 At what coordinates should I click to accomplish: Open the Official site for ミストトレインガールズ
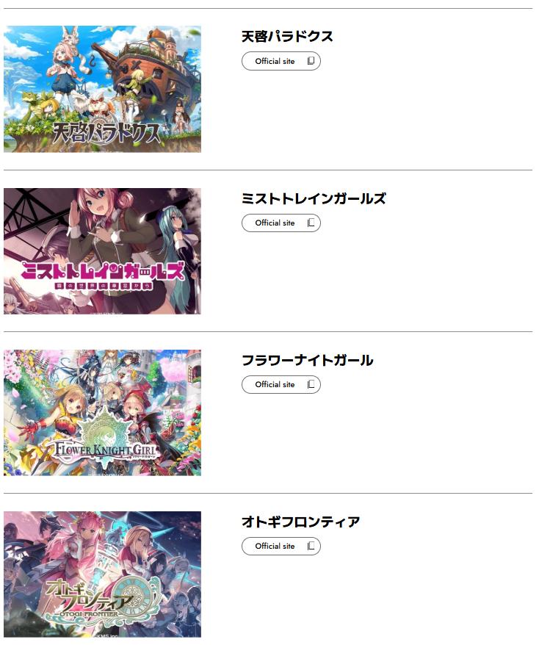pyautogui.click(x=281, y=223)
